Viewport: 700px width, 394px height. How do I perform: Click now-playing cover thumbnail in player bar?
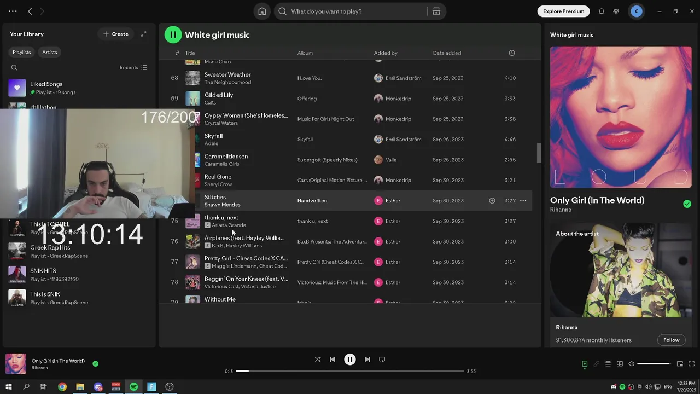click(x=16, y=364)
